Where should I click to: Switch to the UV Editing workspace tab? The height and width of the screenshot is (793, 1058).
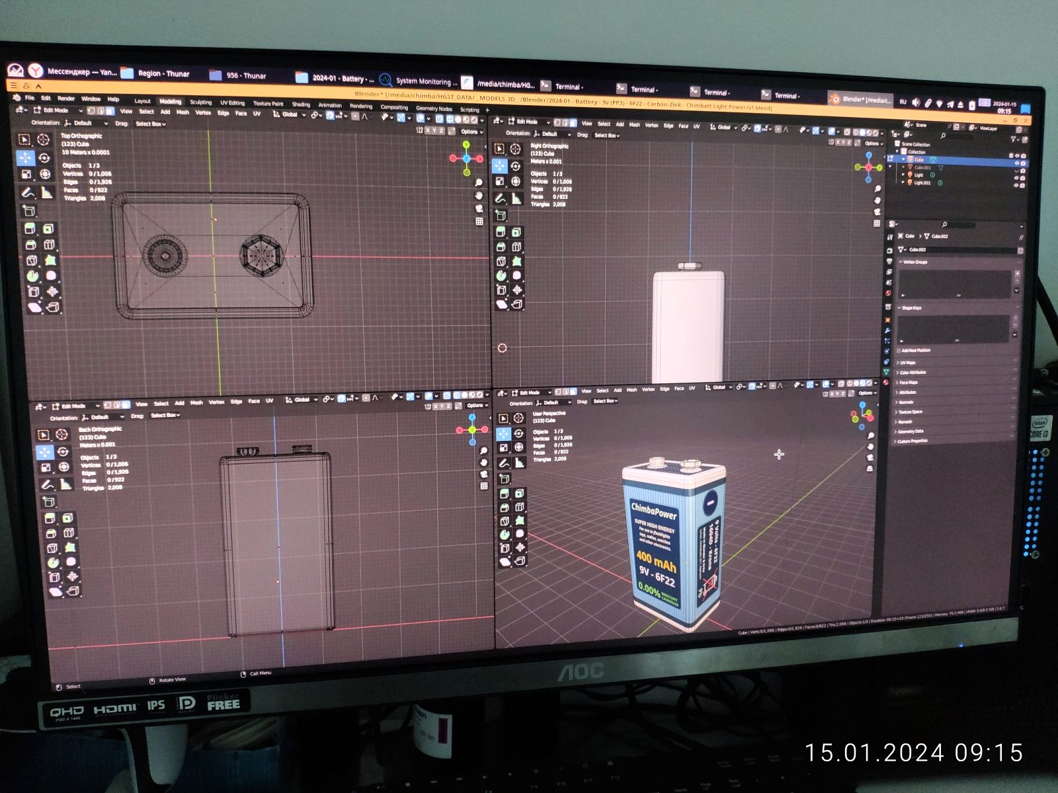click(x=233, y=103)
